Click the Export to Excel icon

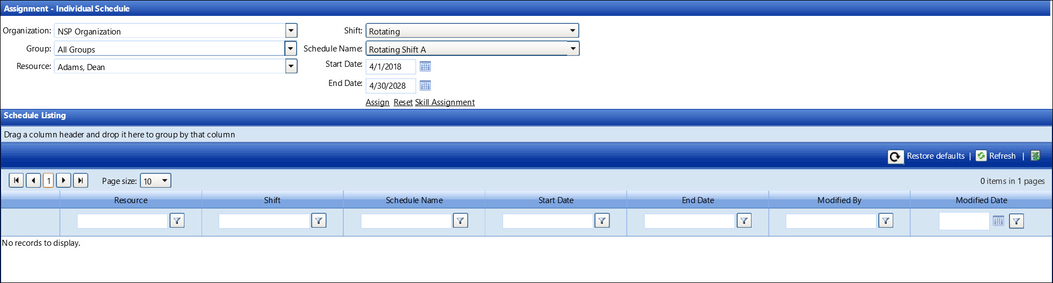[x=1035, y=156]
